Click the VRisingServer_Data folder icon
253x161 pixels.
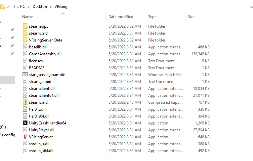(25, 40)
